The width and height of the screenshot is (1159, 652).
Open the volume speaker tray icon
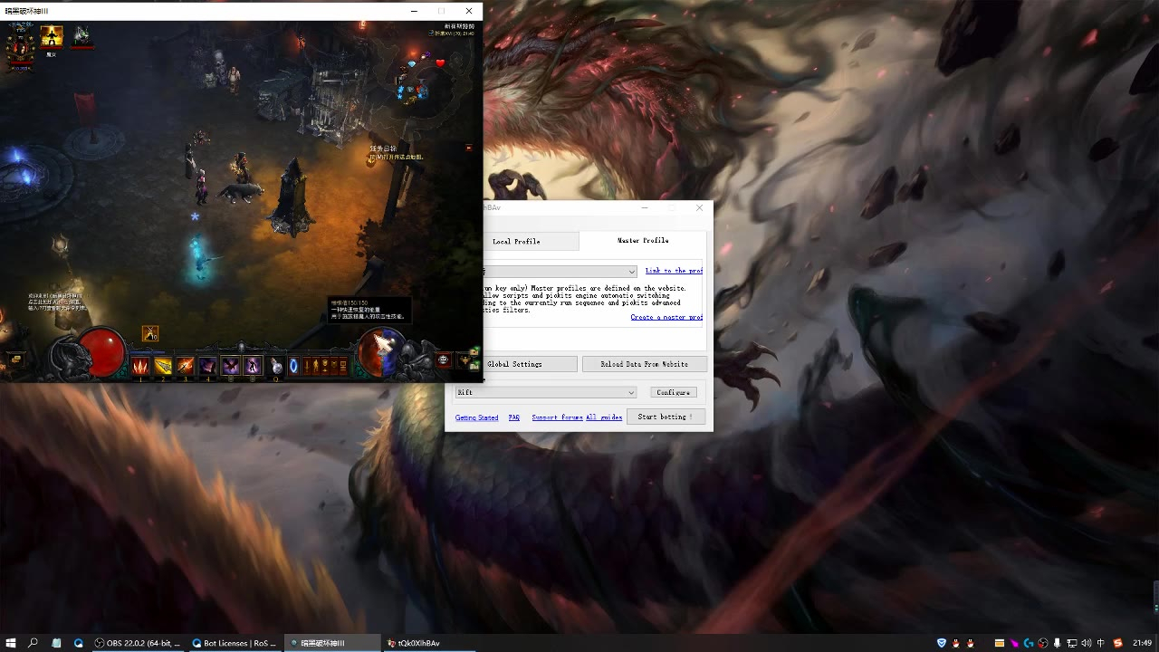click(1087, 643)
